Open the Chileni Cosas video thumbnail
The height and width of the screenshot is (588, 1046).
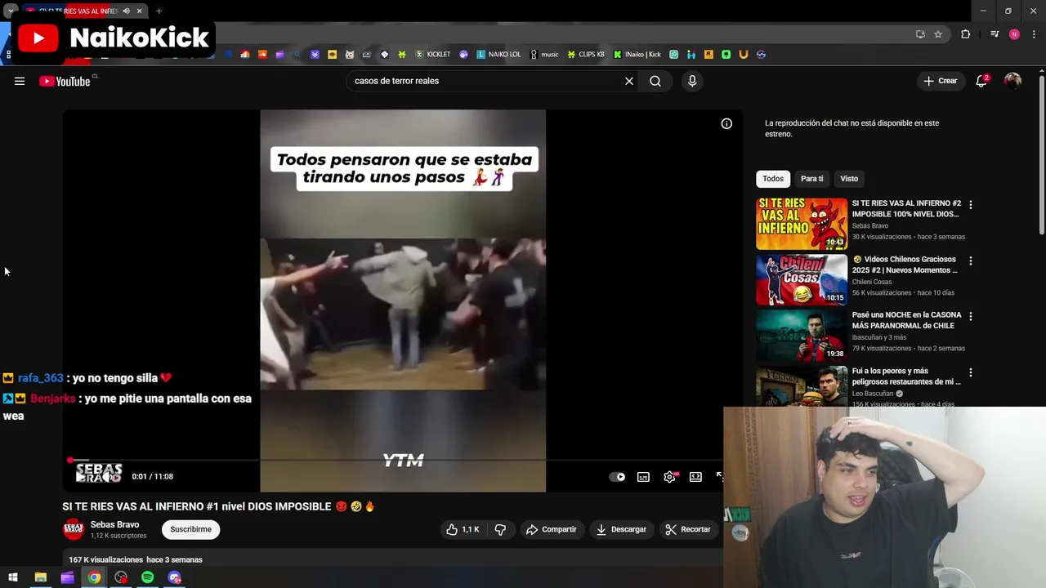pyautogui.click(x=802, y=279)
